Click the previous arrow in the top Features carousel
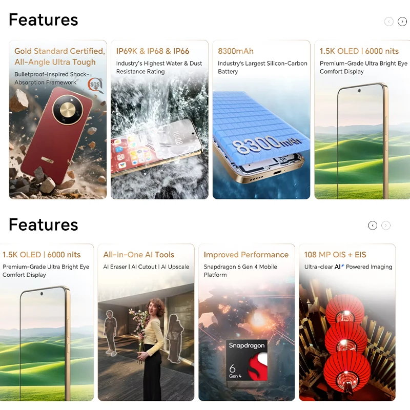 pos(389,22)
